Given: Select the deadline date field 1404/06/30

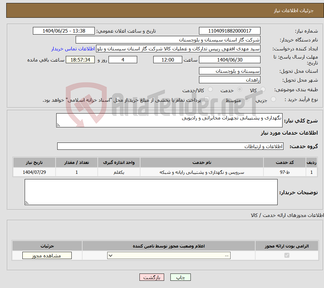Looking at the screenshot, I should [x=229, y=60].
